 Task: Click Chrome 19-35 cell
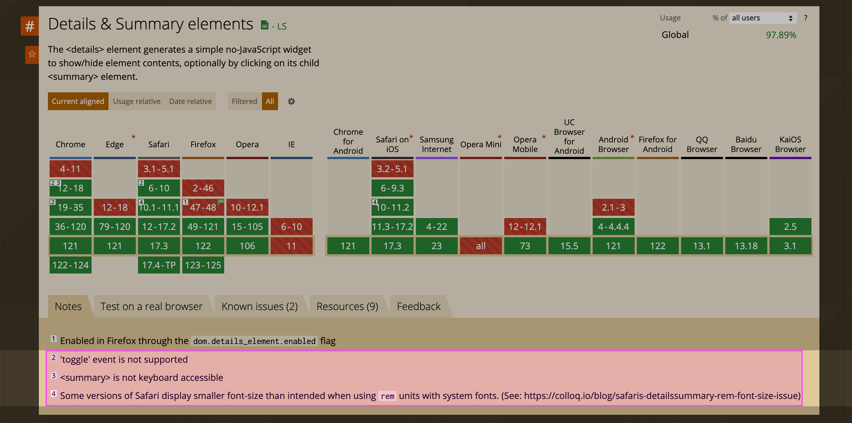(70, 207)
